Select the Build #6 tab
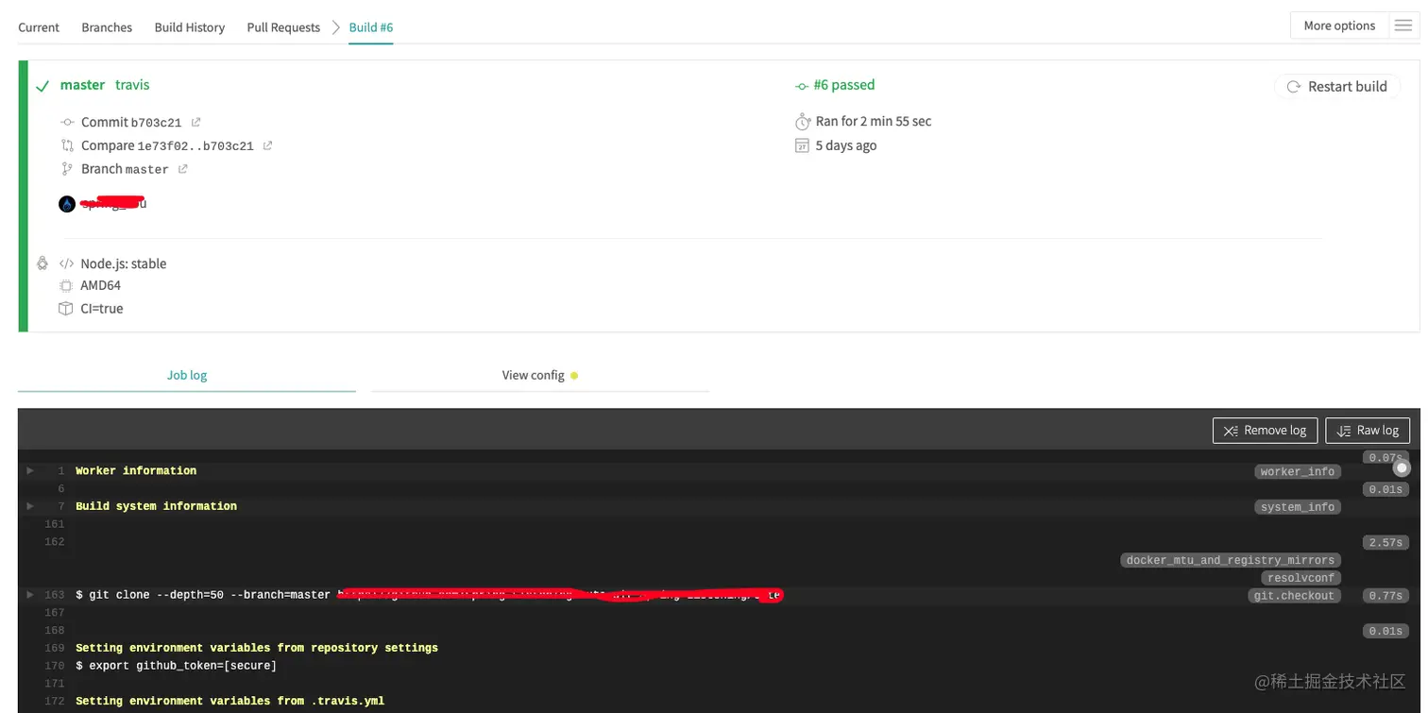The height and width of the screenshot is (713, 1428). [371, 27]
